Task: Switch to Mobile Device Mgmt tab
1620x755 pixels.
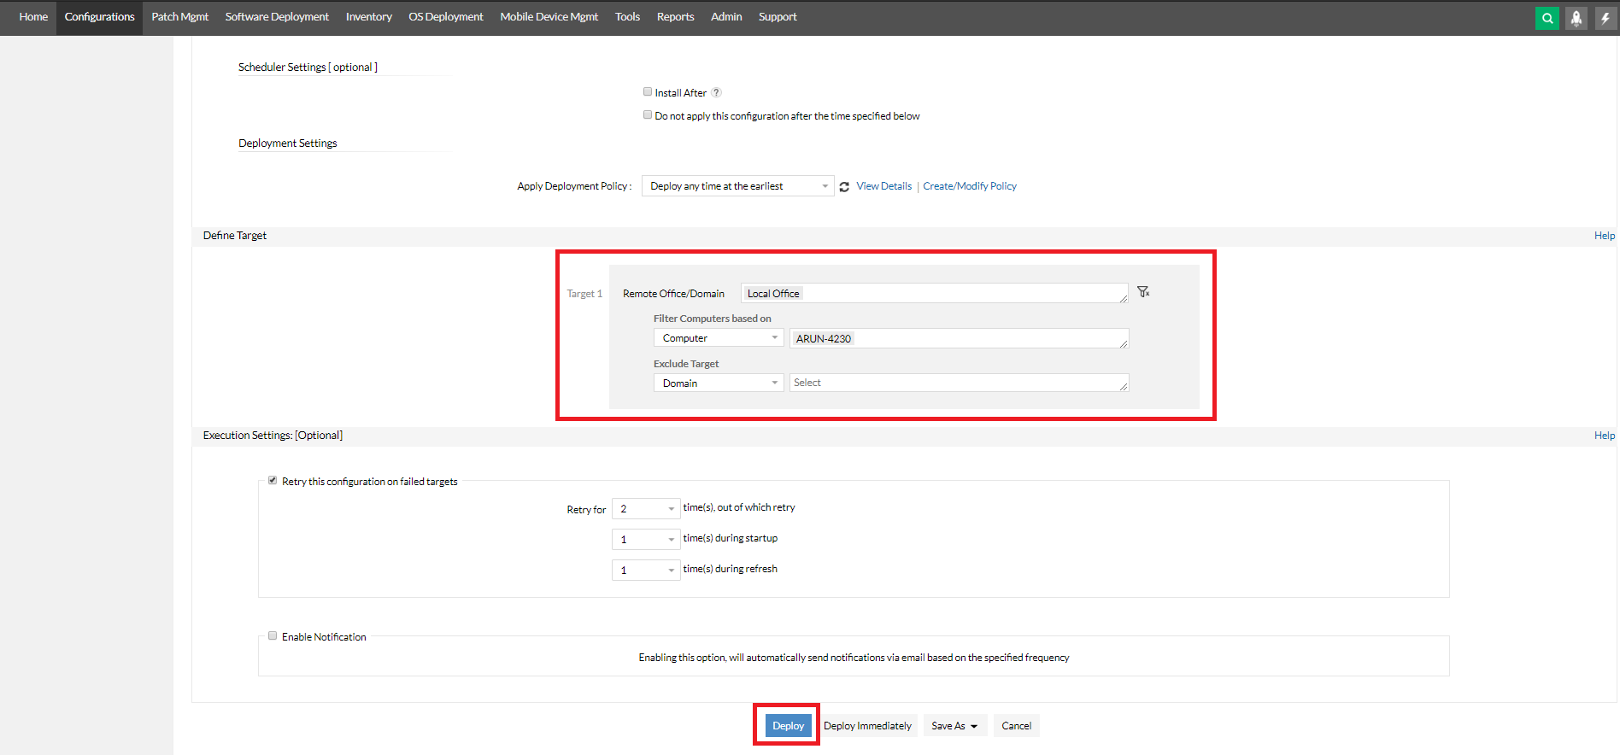Action: 549,17
